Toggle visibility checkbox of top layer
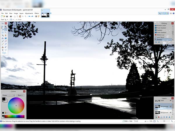The height and width of the screenshot is (131, 175). click(171, 100)
